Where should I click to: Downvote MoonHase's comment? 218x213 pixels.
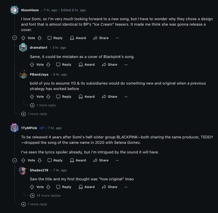tap(39, 38)
